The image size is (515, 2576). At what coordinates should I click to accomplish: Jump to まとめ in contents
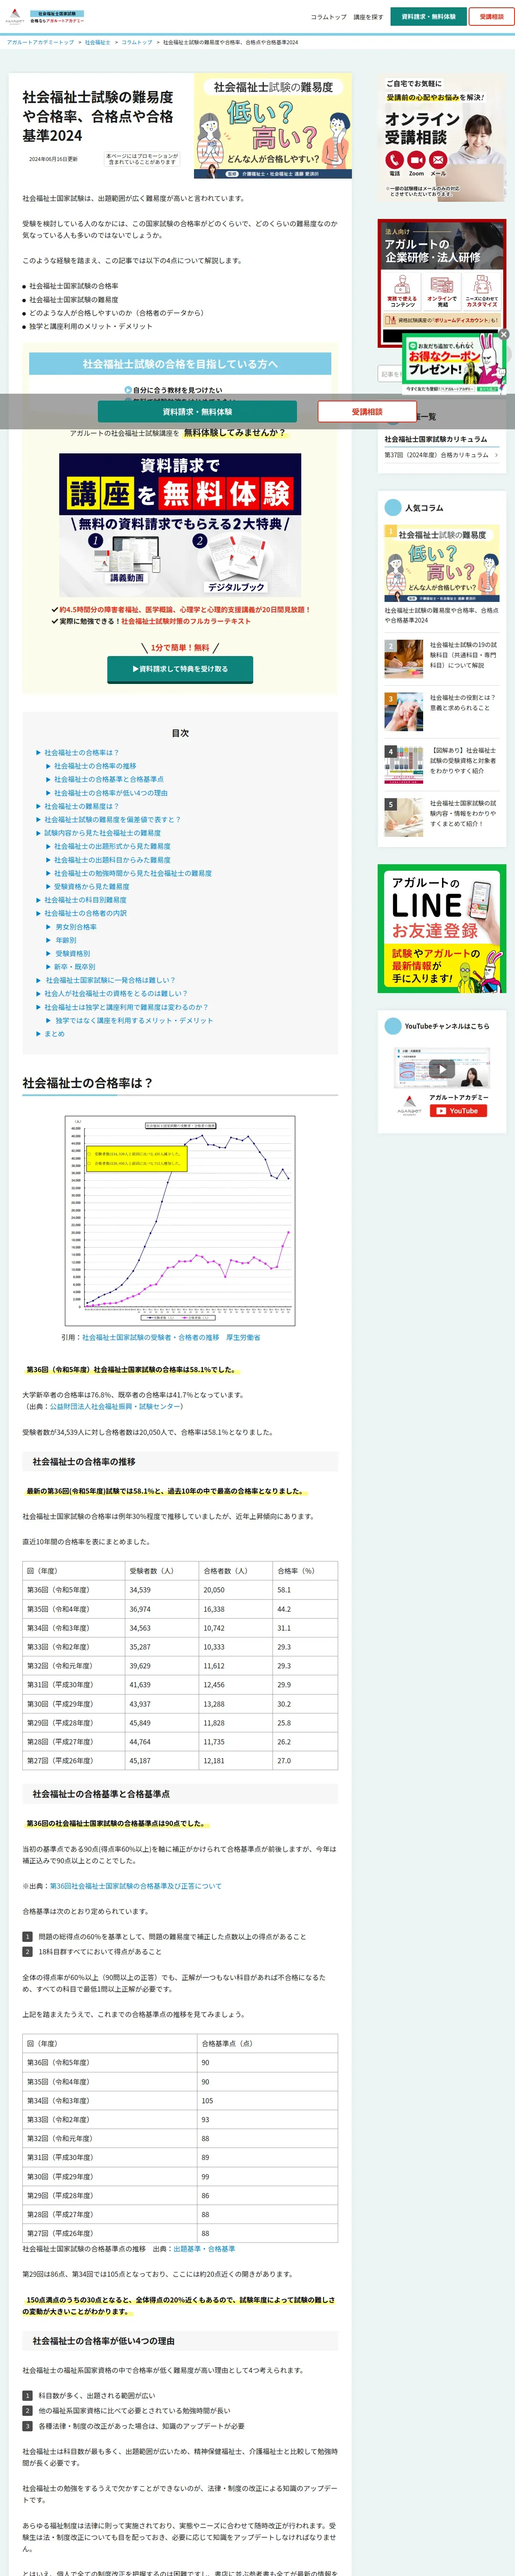click(x=54, y=1034)
